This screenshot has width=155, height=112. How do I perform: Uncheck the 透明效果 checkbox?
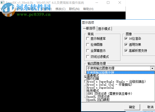pos(126,45)
